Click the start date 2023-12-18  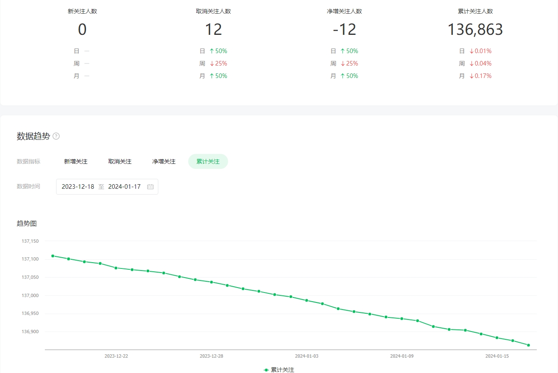click(78, 187)
